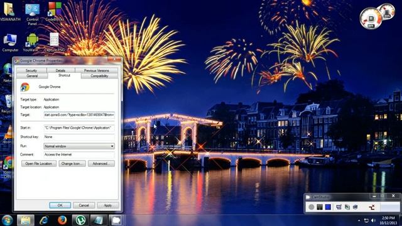Image resolution: width=402 pixels, height=226 pixels.
Task: Select the Google Chrome desktop shortcut icon
Action: pyautogui.click(x=8, y=166)
